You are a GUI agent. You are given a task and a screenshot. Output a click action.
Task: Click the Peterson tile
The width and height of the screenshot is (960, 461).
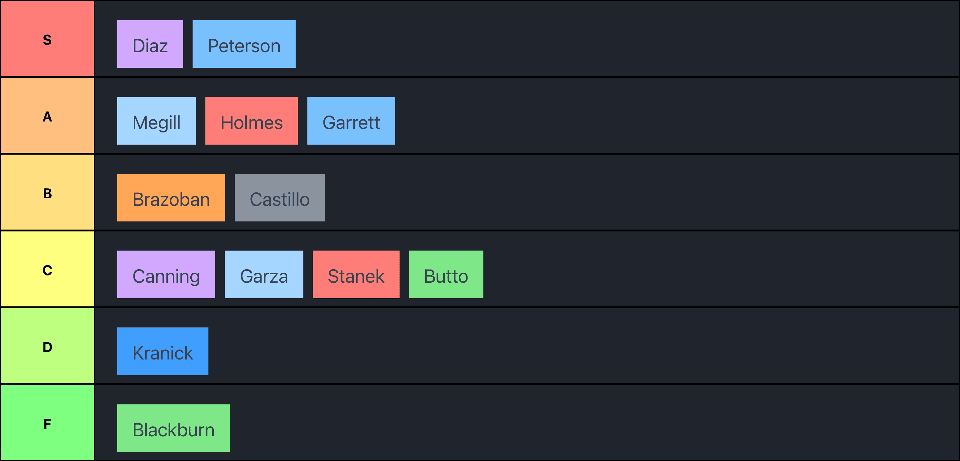[x=244, y=44]
